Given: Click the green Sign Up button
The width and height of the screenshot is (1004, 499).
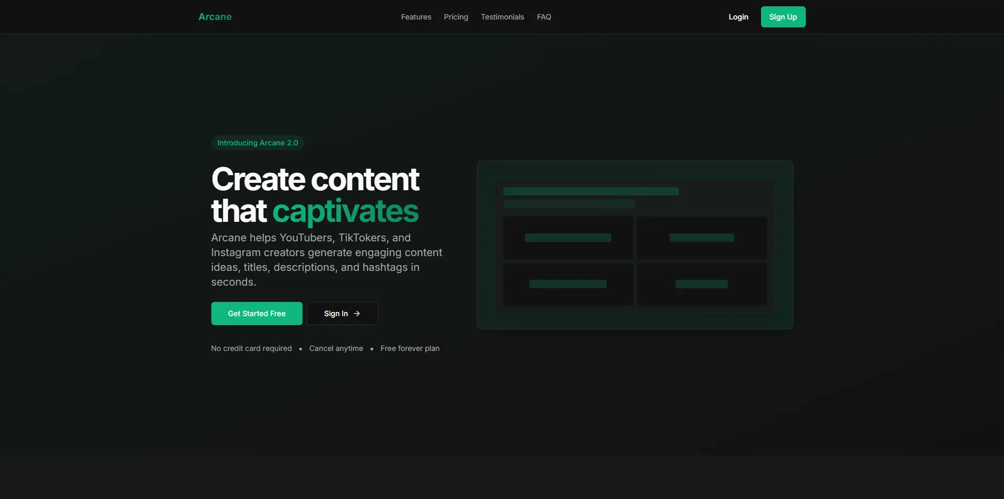Looking at the screenshot, I should point(783,17).
